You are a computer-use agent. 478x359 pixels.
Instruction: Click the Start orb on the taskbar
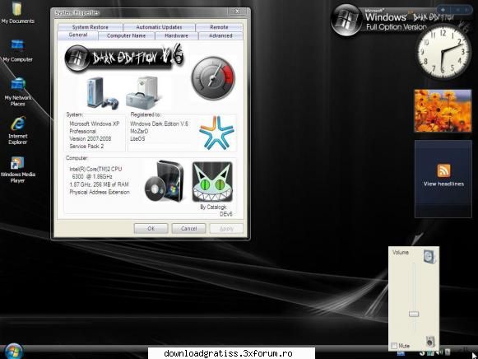coord(13,352)
